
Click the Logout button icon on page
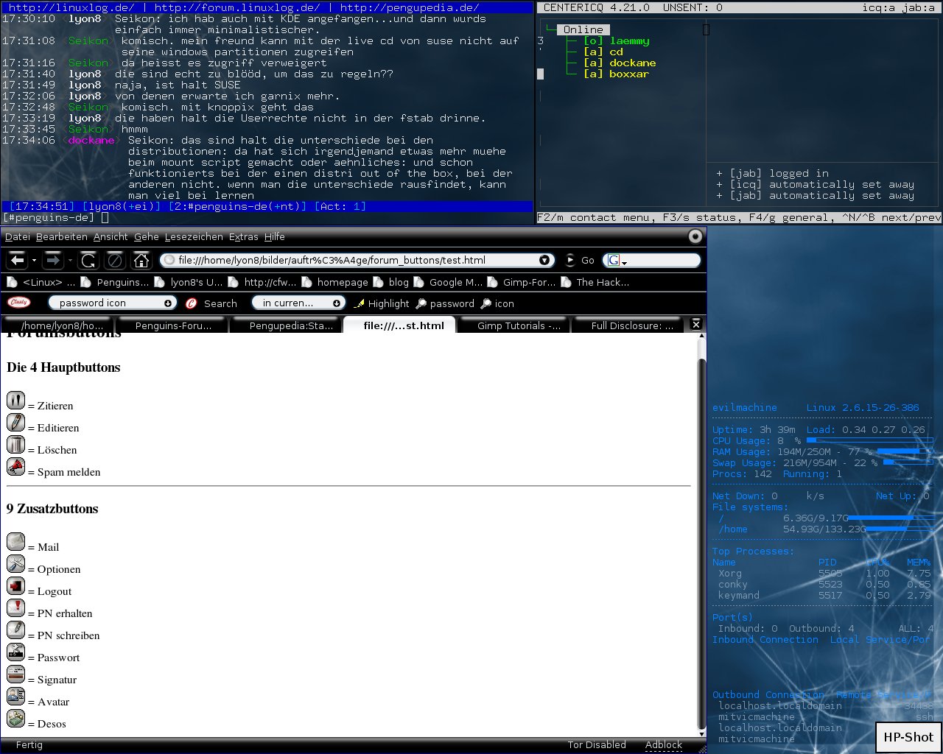15,586
